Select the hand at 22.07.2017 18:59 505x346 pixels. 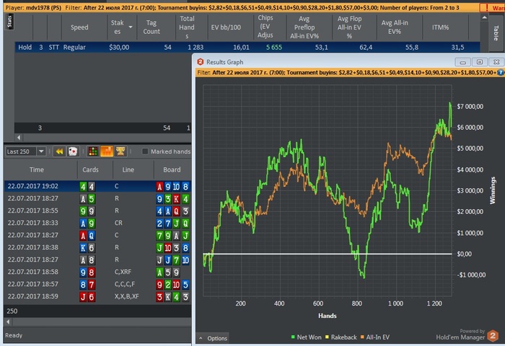[97, 296]
